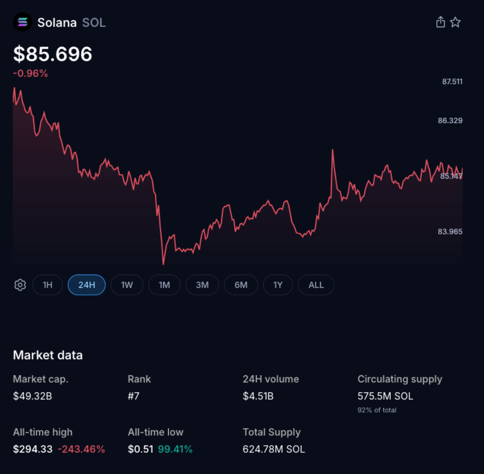The height and width of the screenshot is (474, 484).
Task: Favorite Solana using the star icon
Action: (x=455, y=22)
